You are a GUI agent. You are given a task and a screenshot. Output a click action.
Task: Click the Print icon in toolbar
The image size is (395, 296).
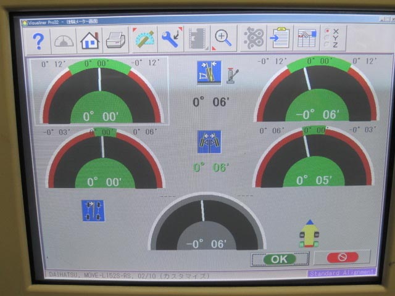pos(116,40)
